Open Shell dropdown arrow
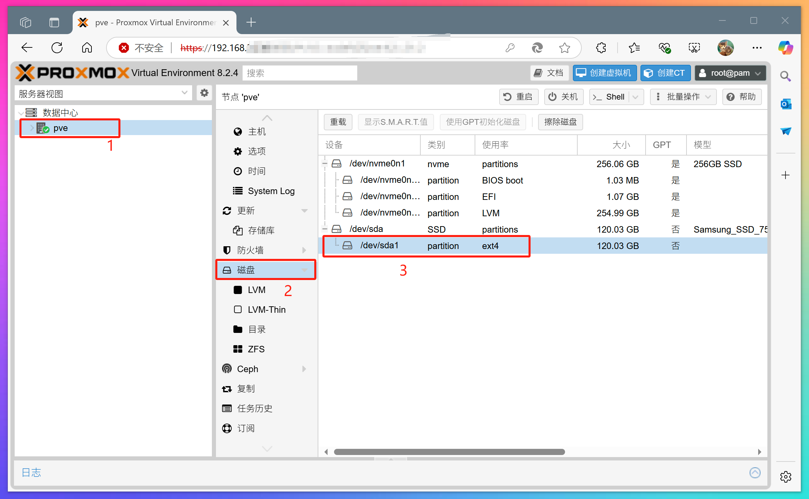809x499 pixels. 635,97
